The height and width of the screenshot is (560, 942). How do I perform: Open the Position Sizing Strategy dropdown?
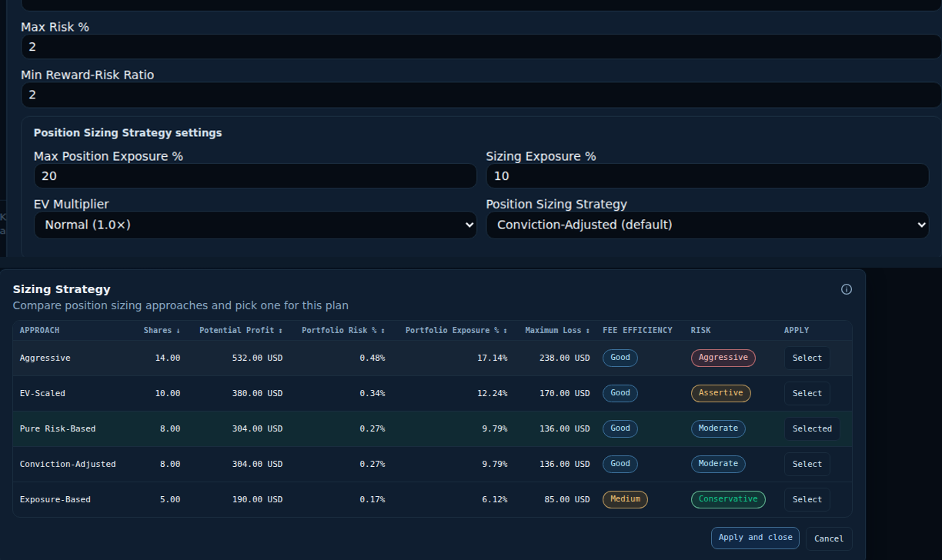(x=707, y=225)
